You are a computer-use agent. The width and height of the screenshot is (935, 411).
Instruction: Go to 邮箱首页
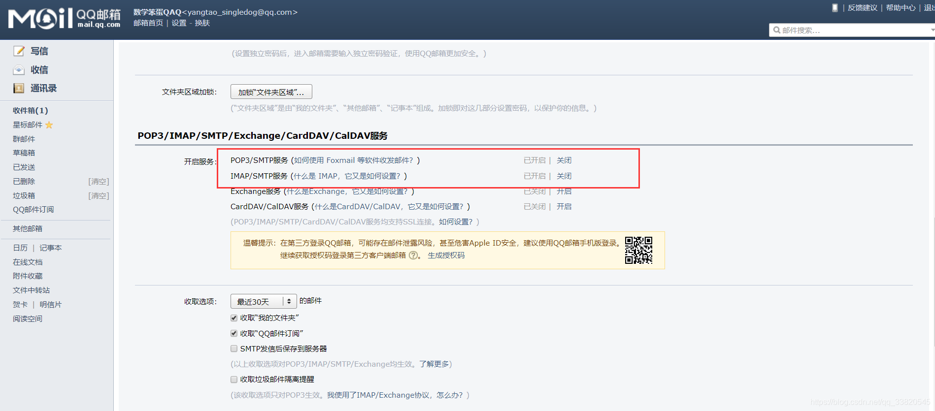tap(148, 23)
